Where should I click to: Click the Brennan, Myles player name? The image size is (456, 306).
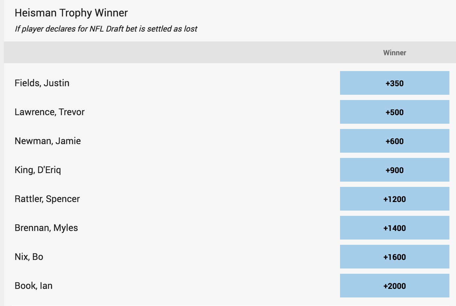pos(46,228)
